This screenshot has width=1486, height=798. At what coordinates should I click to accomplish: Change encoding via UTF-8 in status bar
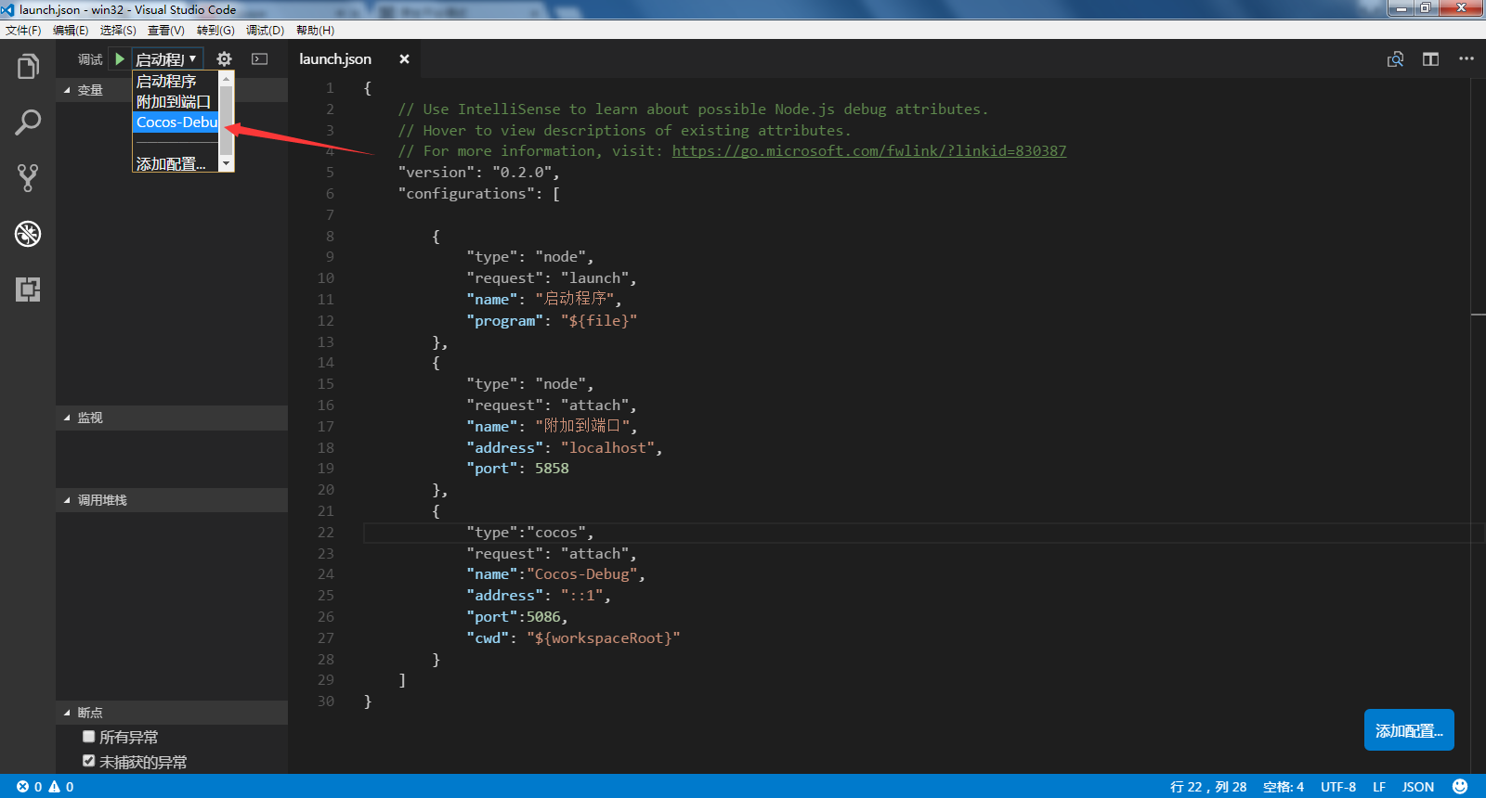click(x=1338, y=787)
